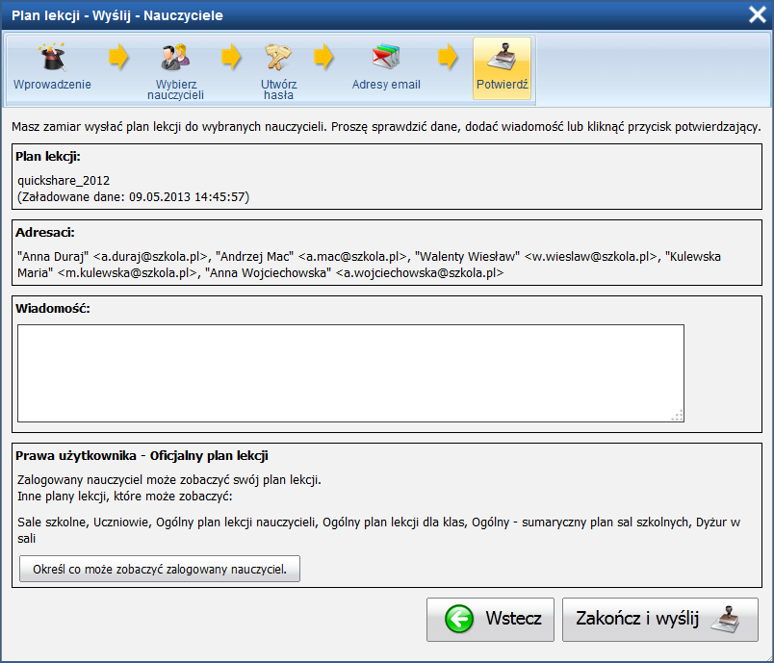Viewport: 774px width, 663px height.
Task: Click the green back arrow icon
Action: (x=459, y=619)
